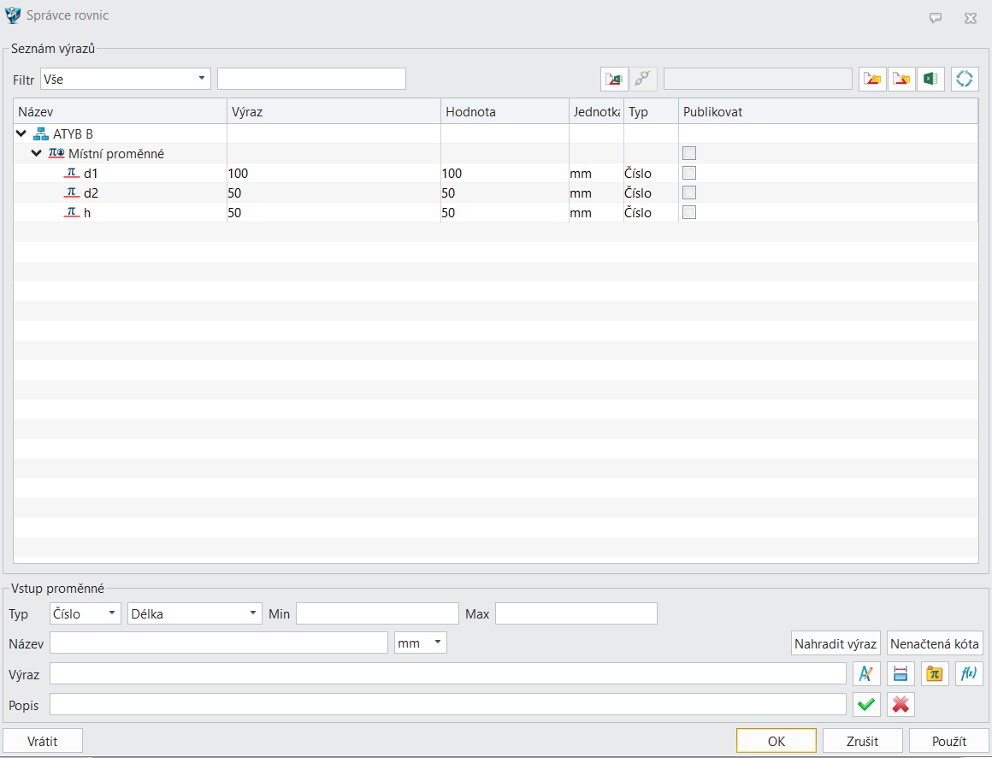992x758 pixels.
Task: Cancel with the Zrušit button
Action: coord(862,741)
